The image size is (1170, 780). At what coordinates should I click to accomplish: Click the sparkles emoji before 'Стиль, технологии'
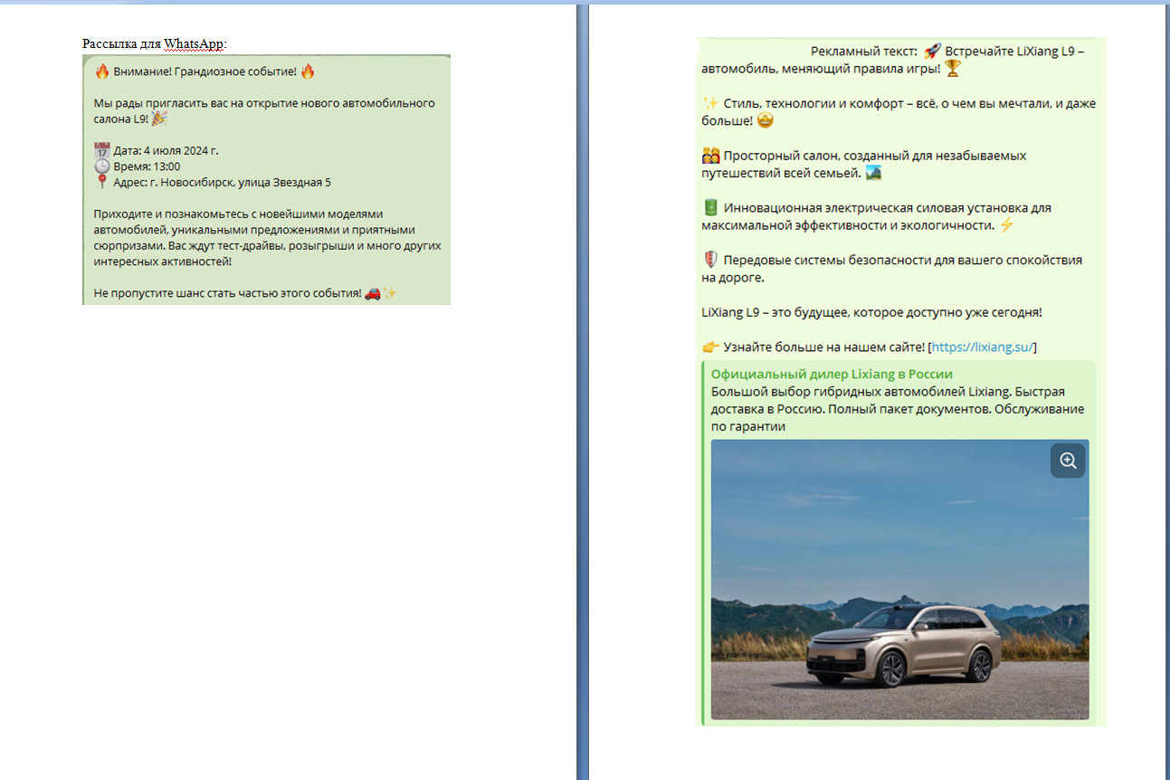coord(710,103)
